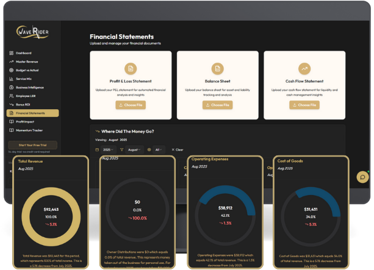Click the red 100.0% decrease value
Screen dimensions: 374x270
pos(137,218)
